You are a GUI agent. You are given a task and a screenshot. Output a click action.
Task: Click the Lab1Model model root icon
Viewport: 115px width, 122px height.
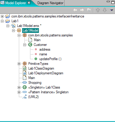click(x=19, y=30)
